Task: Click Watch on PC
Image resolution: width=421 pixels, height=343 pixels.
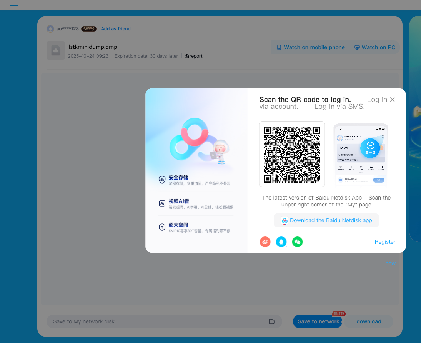Action: click(375, 47)
